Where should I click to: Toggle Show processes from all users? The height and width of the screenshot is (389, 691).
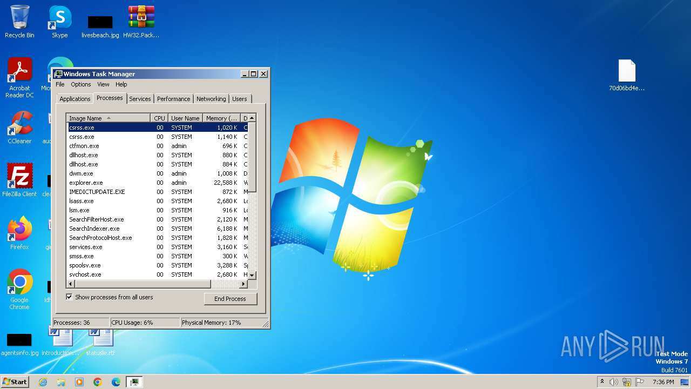[110, 297]
